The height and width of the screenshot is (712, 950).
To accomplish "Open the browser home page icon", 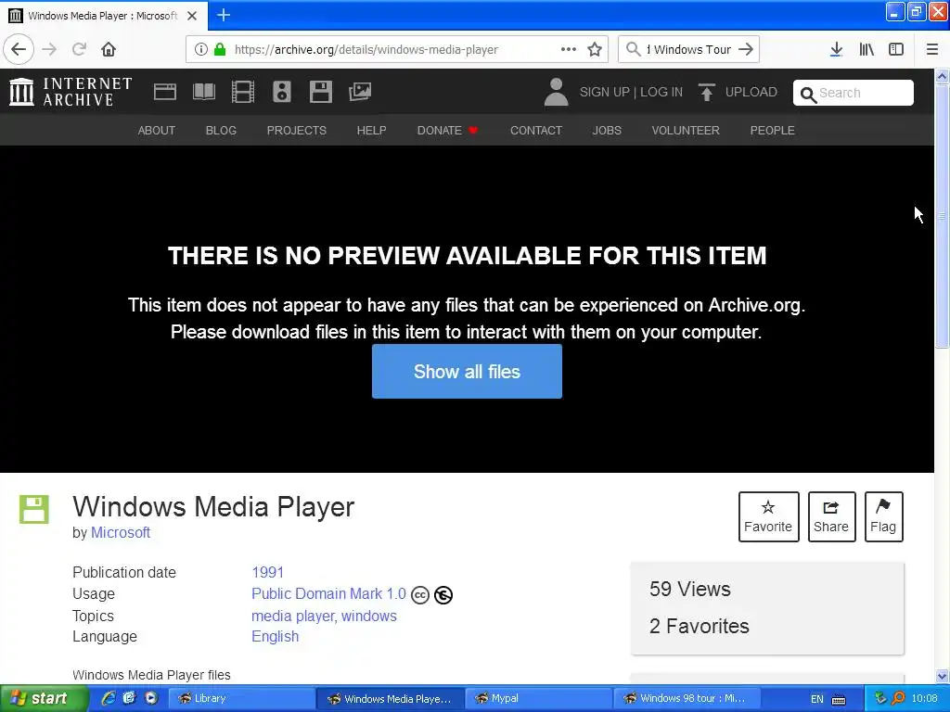I will click(109, 50).
